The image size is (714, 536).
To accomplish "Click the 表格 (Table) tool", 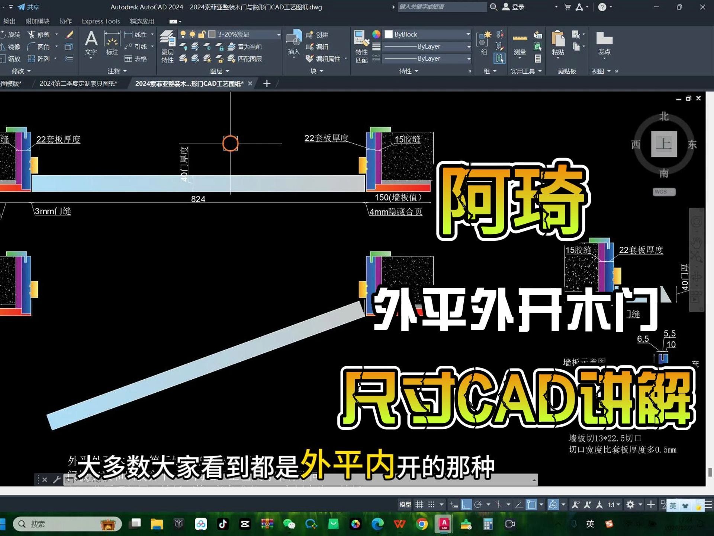I will 136,58.
